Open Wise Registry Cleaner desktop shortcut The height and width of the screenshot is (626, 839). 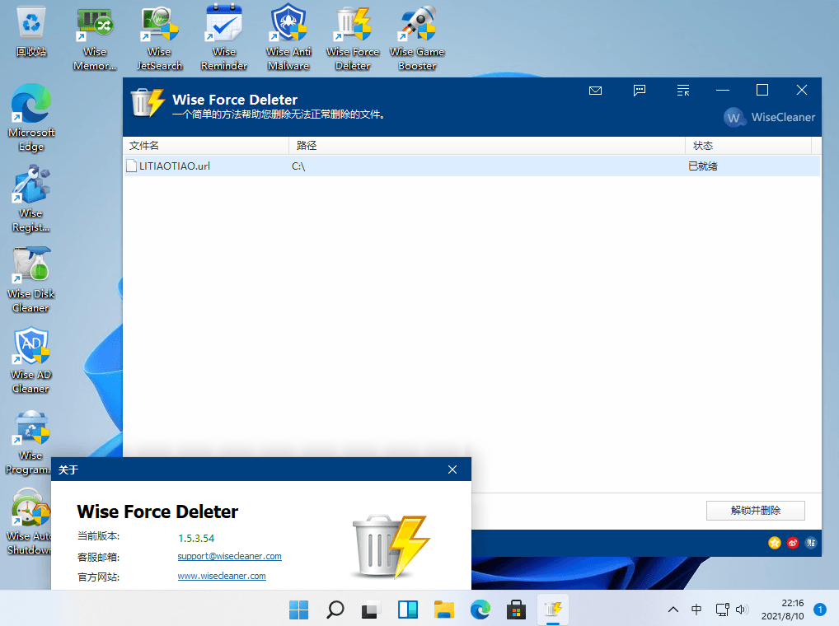tap(31, 199)
